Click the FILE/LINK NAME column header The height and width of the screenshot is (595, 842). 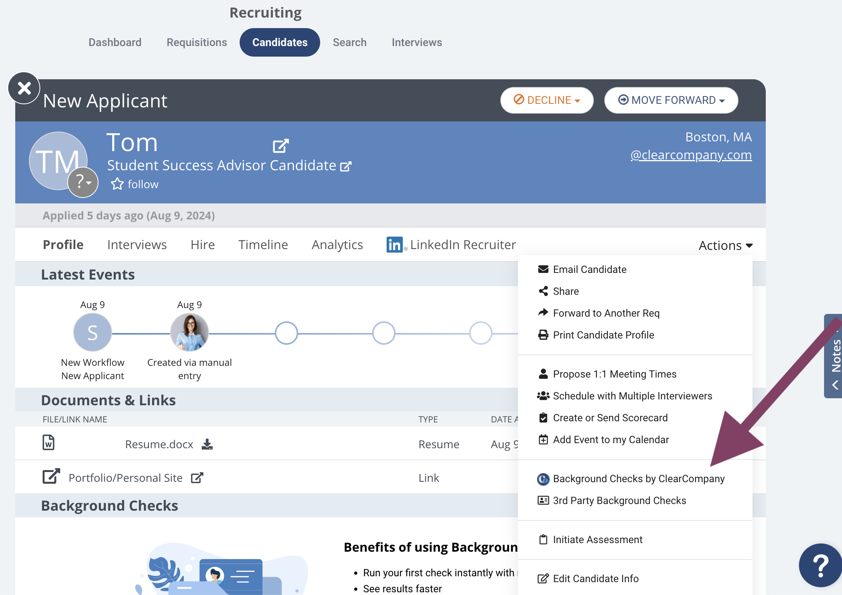pyautogui.click(x=75, y=419)
